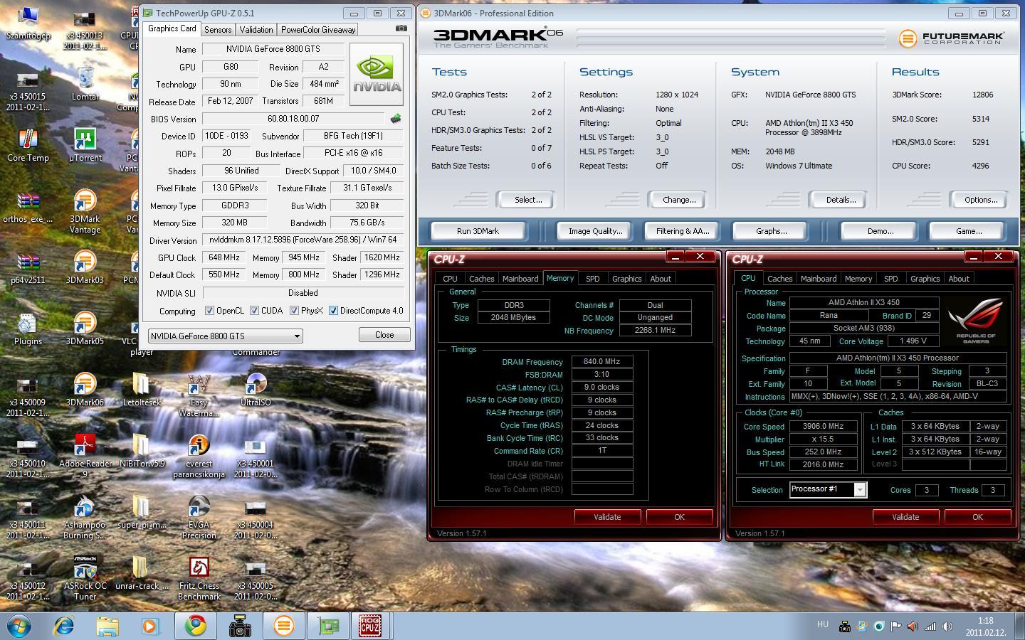Open the Easy Watermark desktop icon
1025x640 pixels.
199,395
